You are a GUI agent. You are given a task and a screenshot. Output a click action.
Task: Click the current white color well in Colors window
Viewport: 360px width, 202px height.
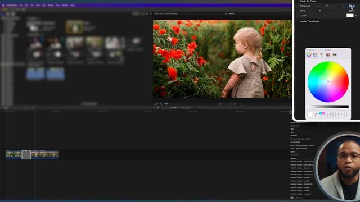[310, 114]
